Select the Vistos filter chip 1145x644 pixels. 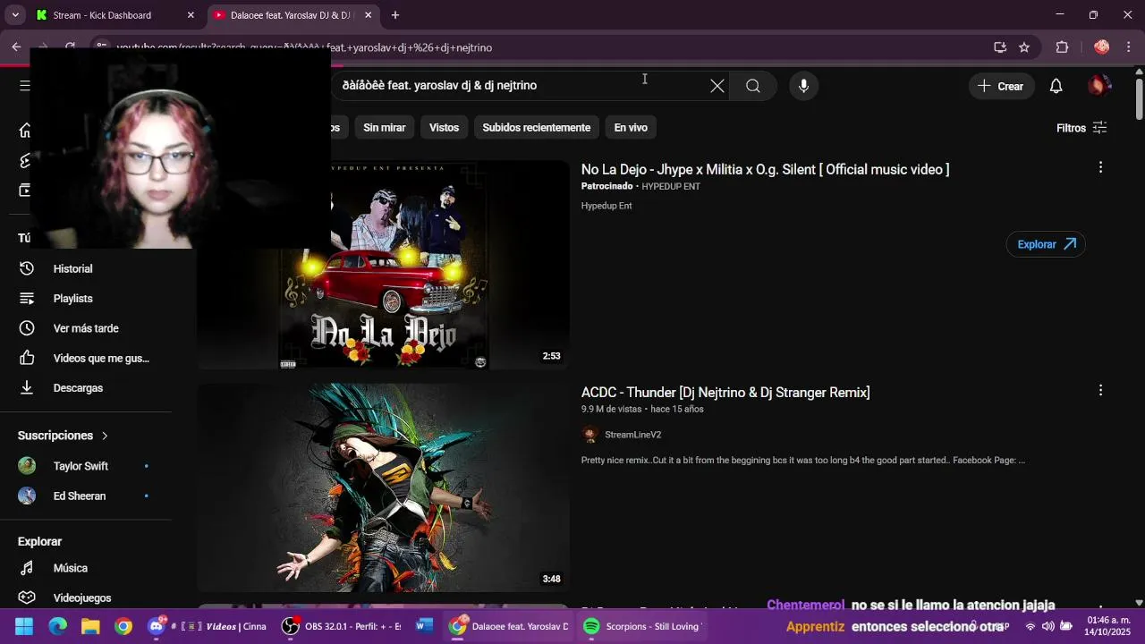[x=444, y=128]
